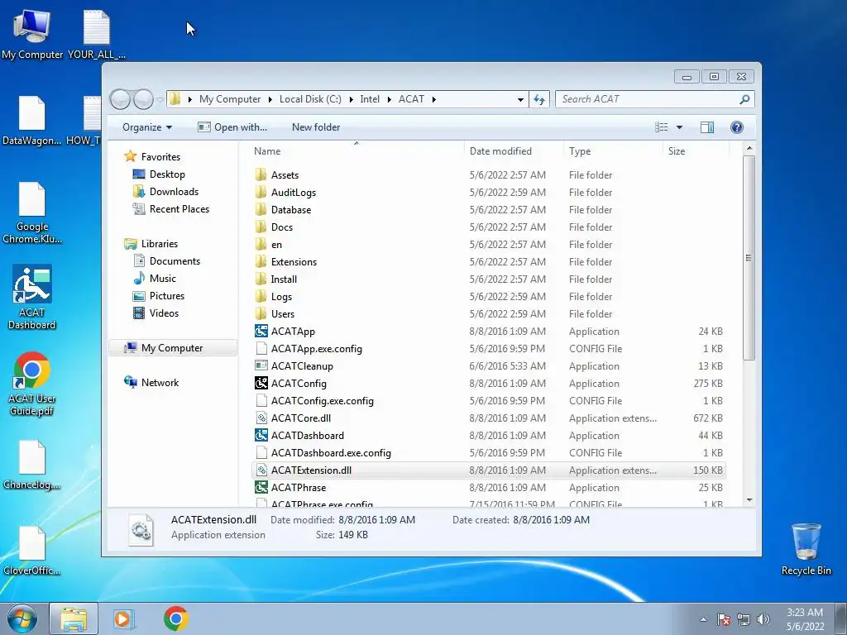
Task: Click the New folder toolbar button
Action: tap(316, 127)
